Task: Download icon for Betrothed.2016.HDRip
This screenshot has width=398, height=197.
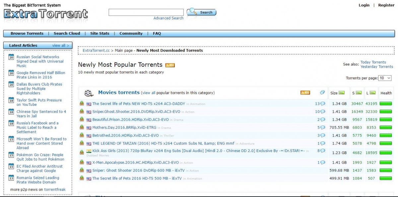Action: tap(82, 135)
